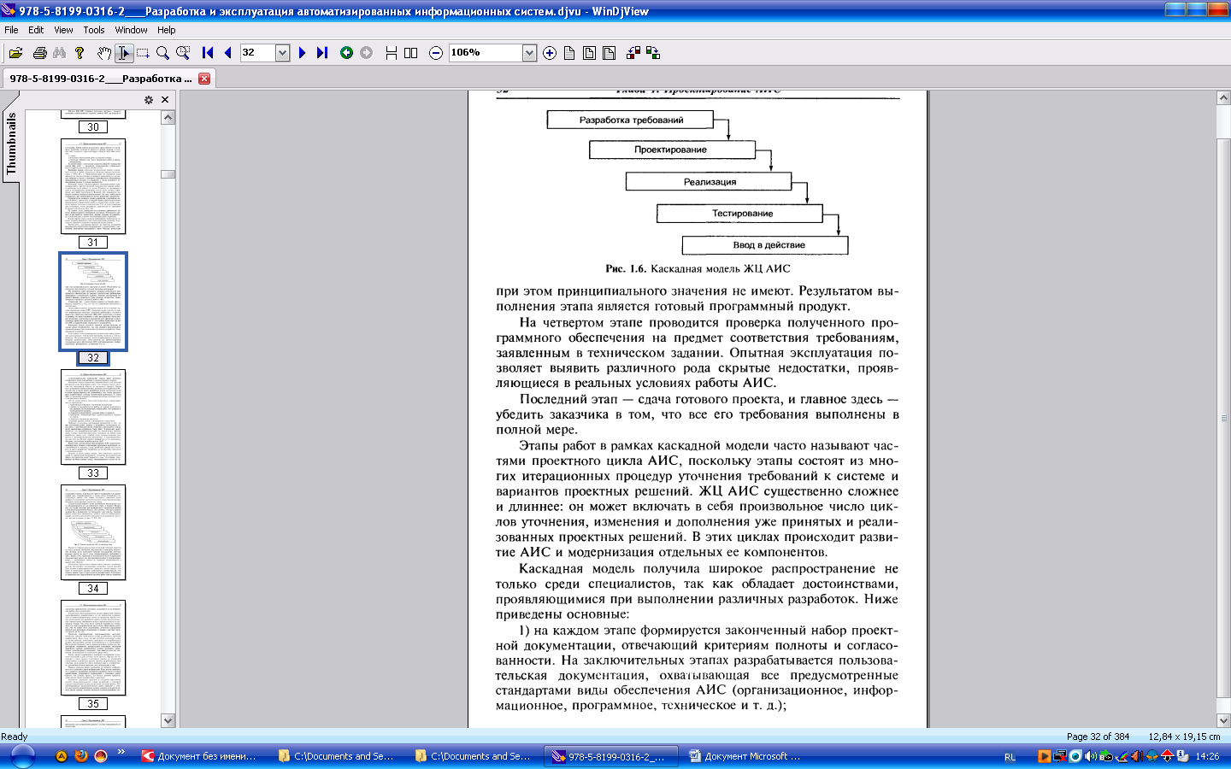Click the zoom percentage field showing 106%
The width and height of the screenshot is (1231, 769).
pos(485,53)
